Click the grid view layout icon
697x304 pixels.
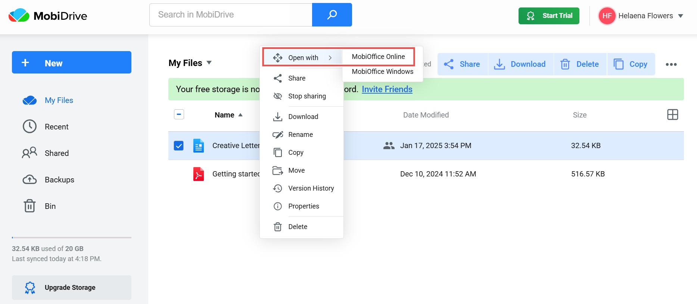point(672,115)
